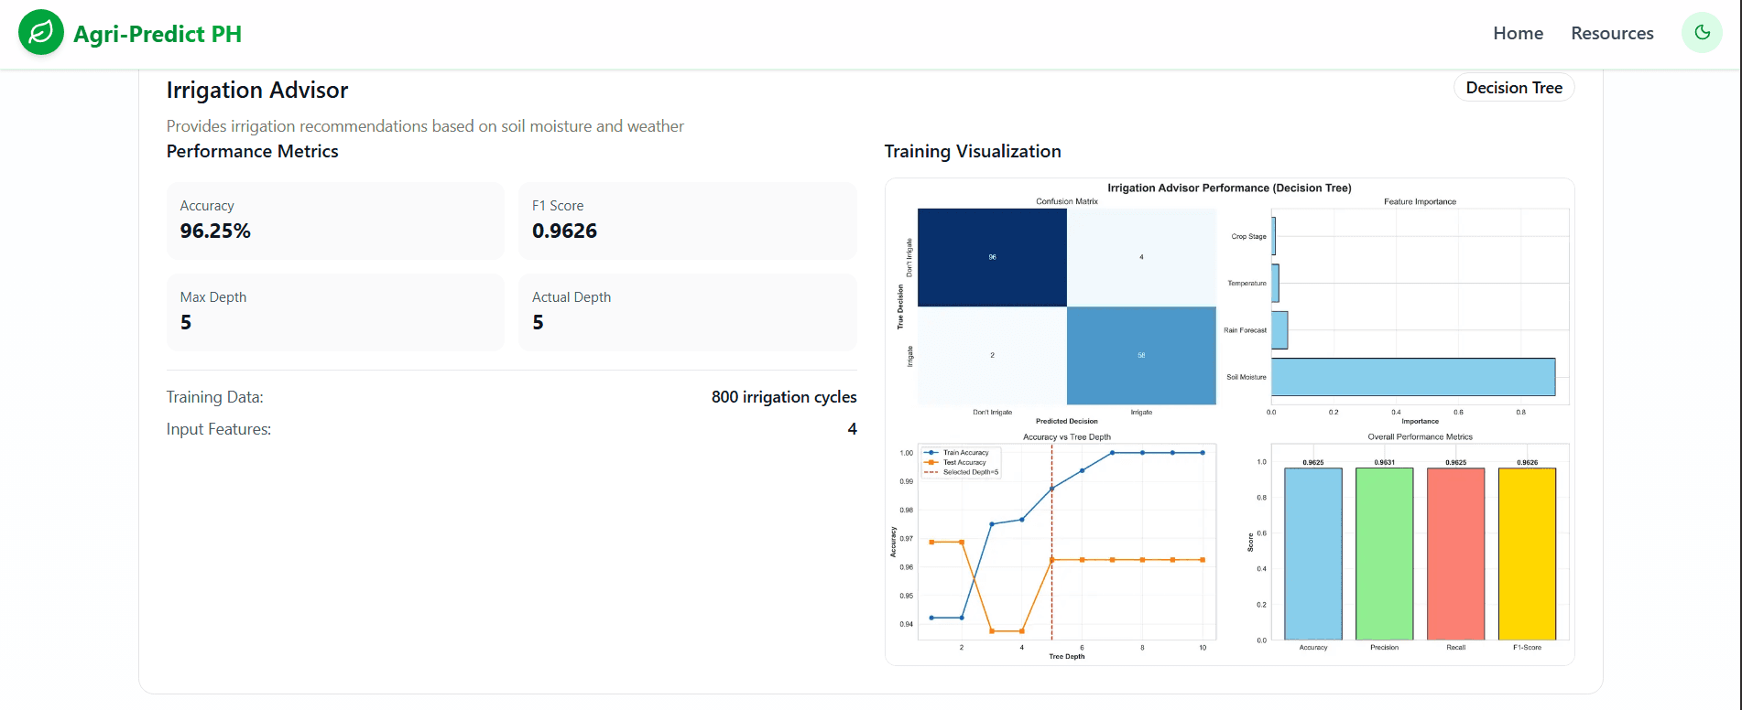The height and width of the screenshot is (710, 1742).
Task: Click the red Recall bar
Action: click(1455, 554)
